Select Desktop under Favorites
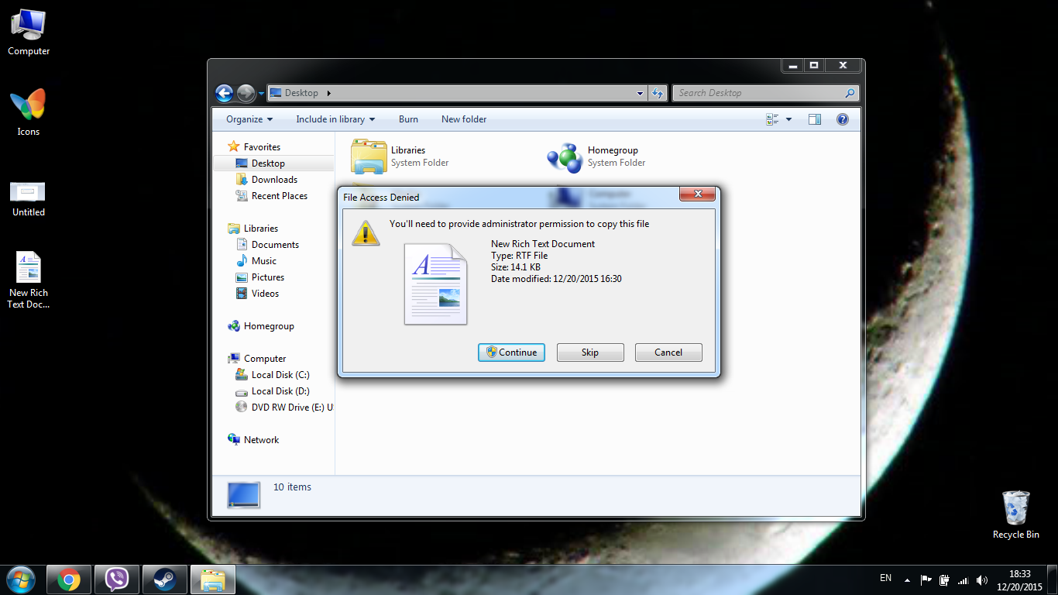Image resolution: width=1058 pixels, height=595 pixels. tap(273, 163)
